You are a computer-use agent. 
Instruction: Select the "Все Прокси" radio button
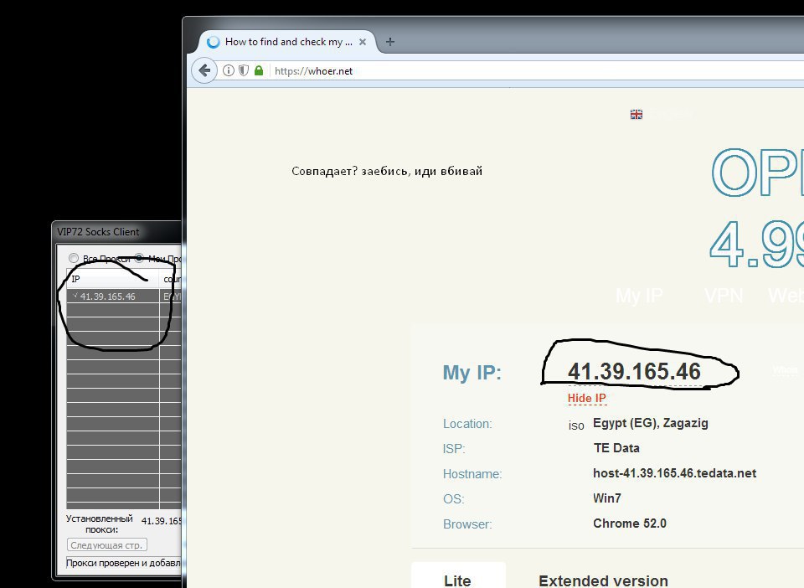tap(74, 258)
